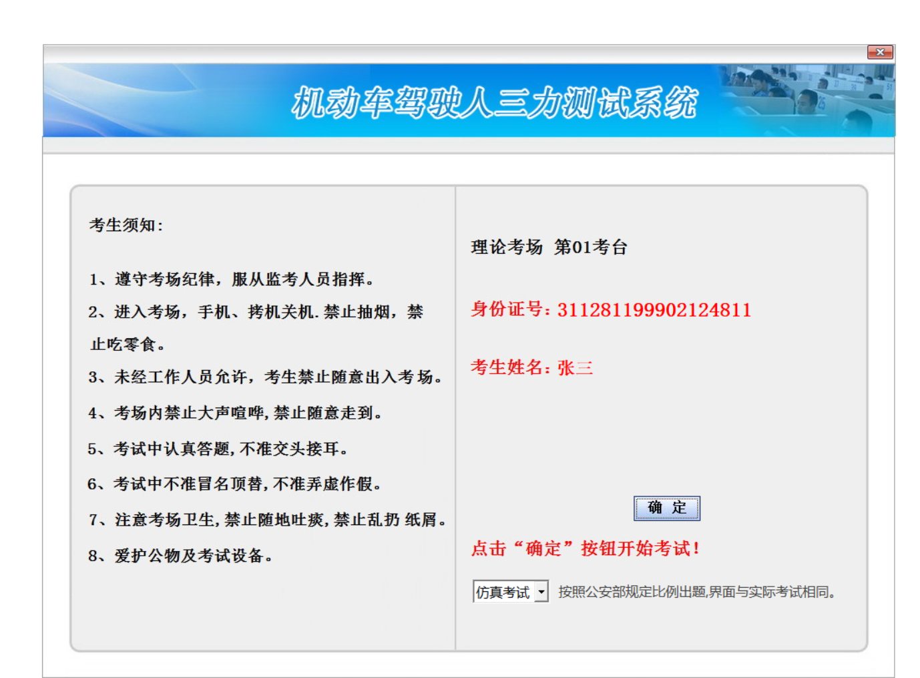The height and width of the screenshot is (678, 920).
Task: Click the red 点击确定按钮开始考试 hint
Action: click(586, 548)
